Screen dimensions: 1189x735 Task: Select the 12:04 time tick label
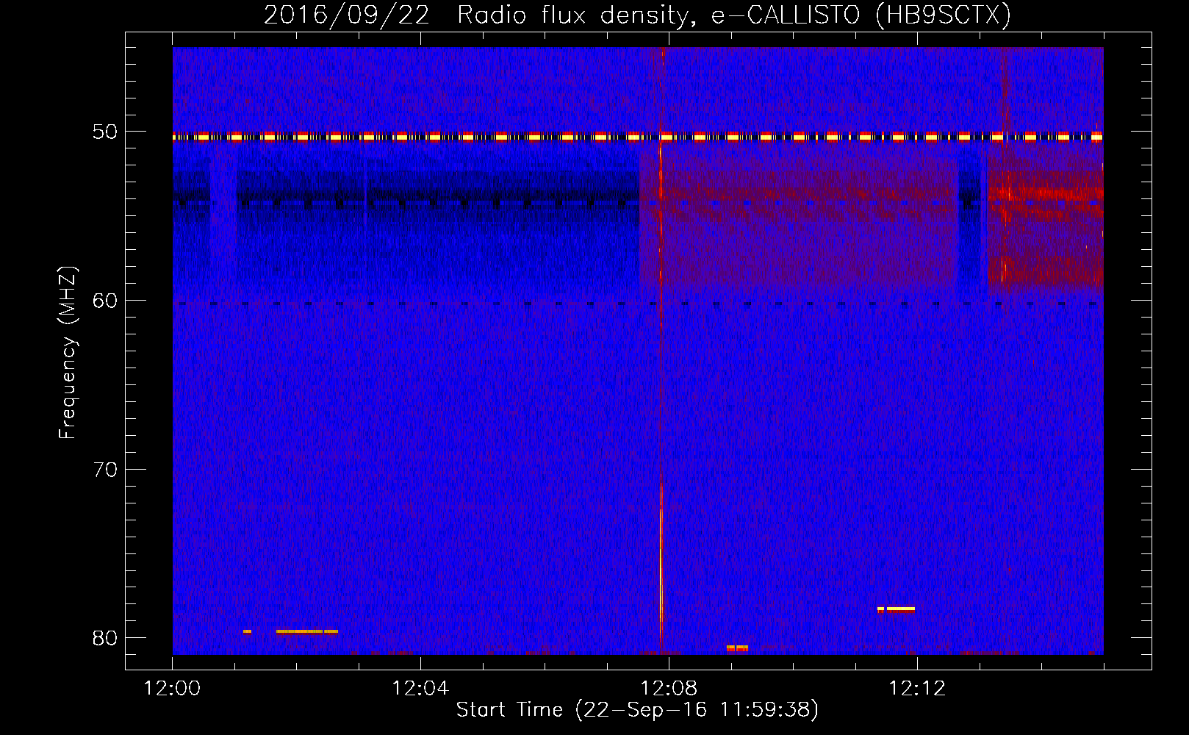[x=420, y=689]
